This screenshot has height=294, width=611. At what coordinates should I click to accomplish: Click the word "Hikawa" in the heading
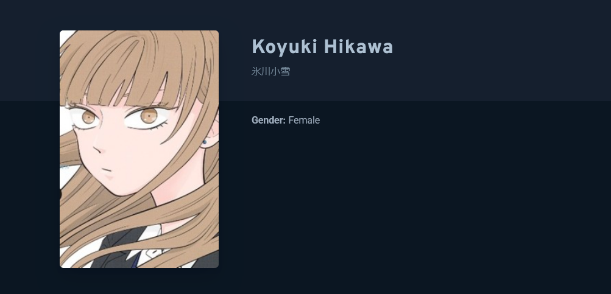pos(358,46)
